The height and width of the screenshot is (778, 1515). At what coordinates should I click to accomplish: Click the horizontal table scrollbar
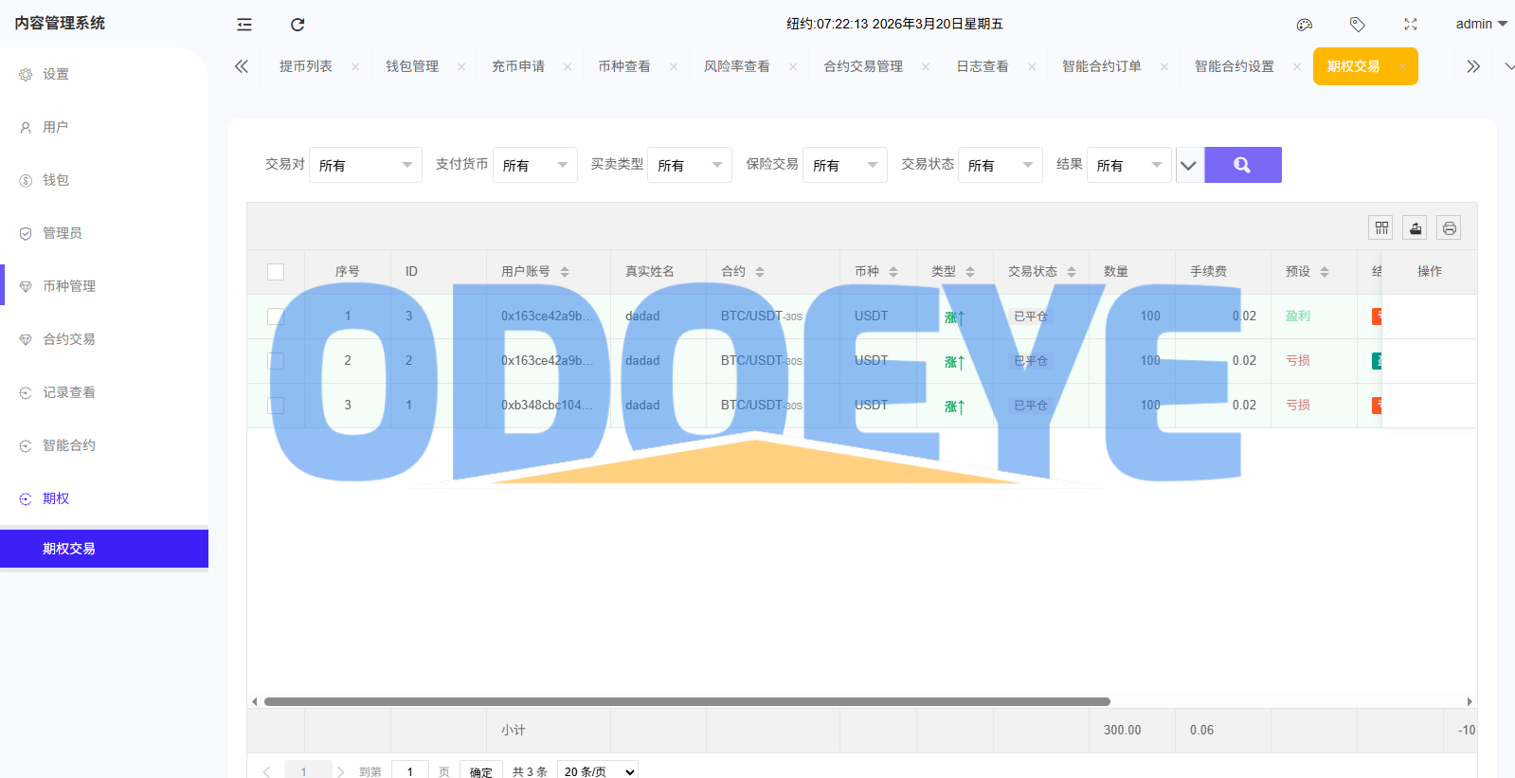click(687, 702)
